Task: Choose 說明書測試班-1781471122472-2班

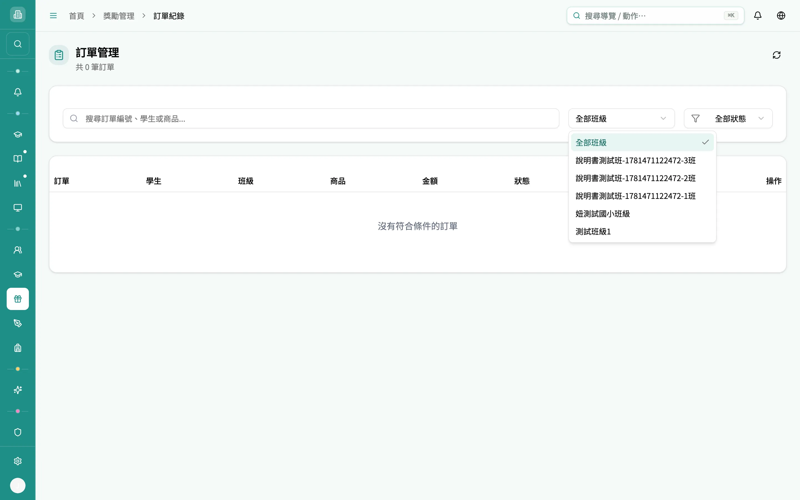Action: 642,178
